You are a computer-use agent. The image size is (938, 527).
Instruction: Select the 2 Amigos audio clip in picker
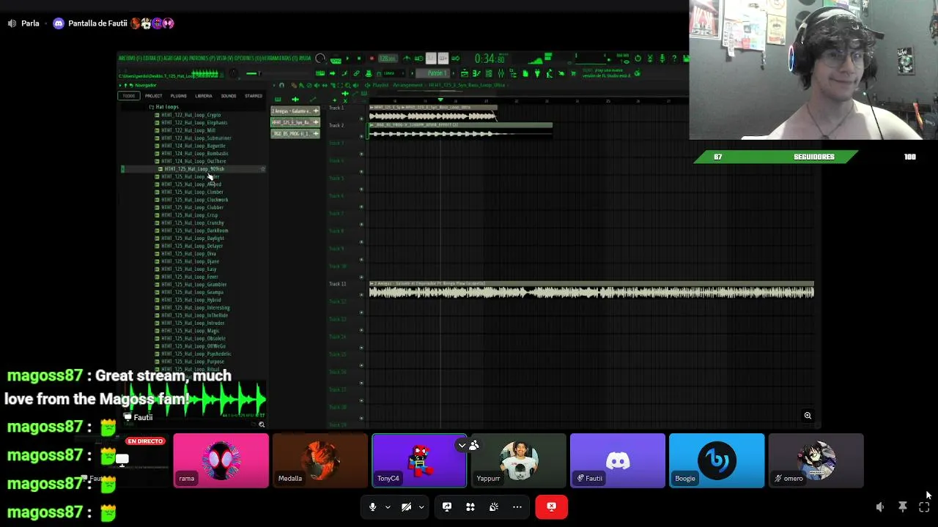[x=295, y=111]
